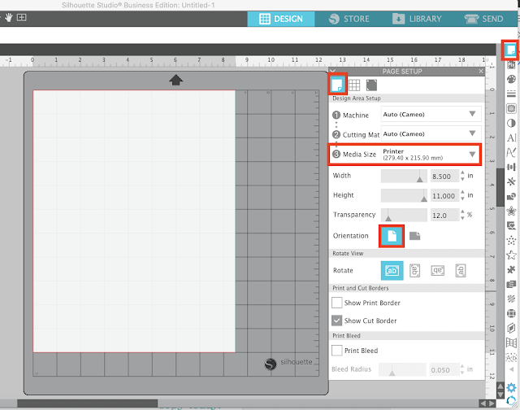The image size is (520, 410).
Task: Open the Grid Settings tab in panel
Action: 354,85
